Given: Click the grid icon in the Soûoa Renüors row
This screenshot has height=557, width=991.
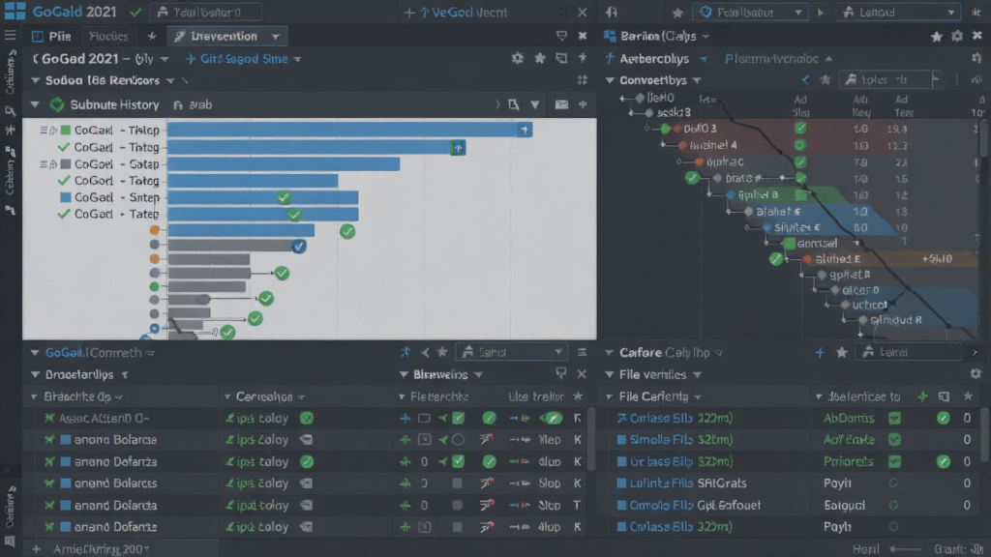Looking at the screenshot, I should (582, 80).
